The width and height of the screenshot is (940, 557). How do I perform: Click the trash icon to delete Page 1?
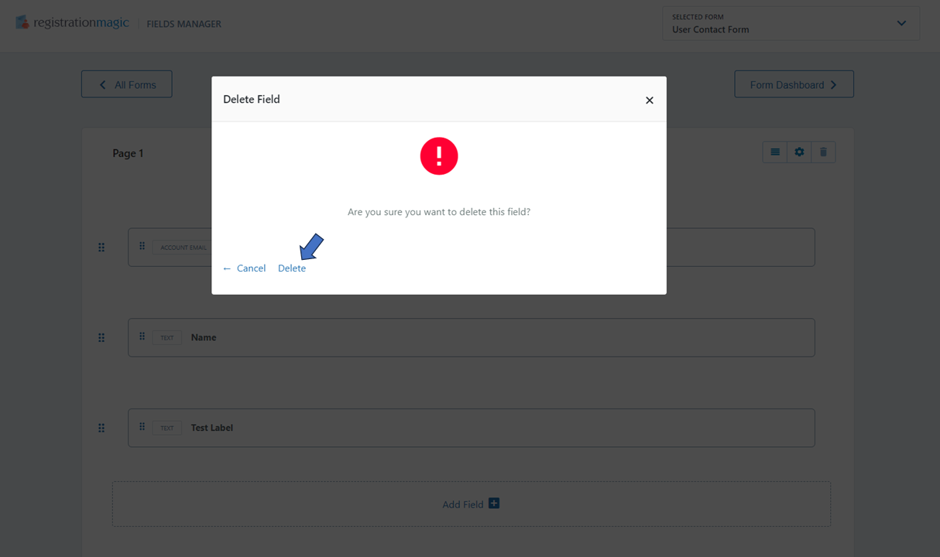(823, 152)
